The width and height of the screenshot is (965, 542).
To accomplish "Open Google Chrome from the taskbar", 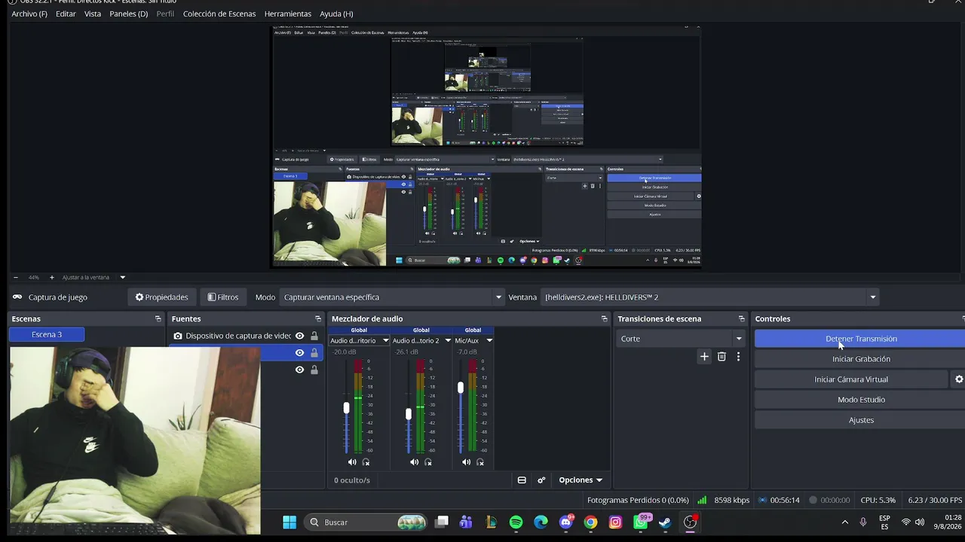I will (x=590, y=522).
